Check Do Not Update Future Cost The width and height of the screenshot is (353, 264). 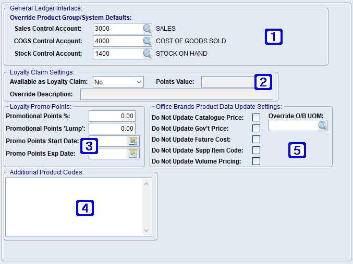point(256,140)
